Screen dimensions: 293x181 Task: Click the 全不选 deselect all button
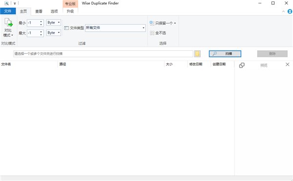158,33
